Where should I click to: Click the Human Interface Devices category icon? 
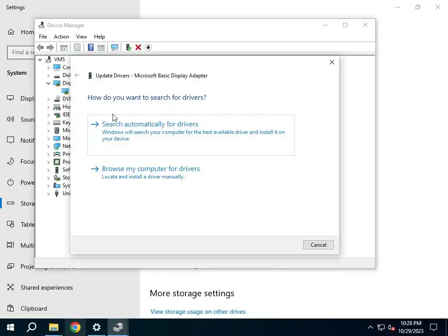pos(57,107)
